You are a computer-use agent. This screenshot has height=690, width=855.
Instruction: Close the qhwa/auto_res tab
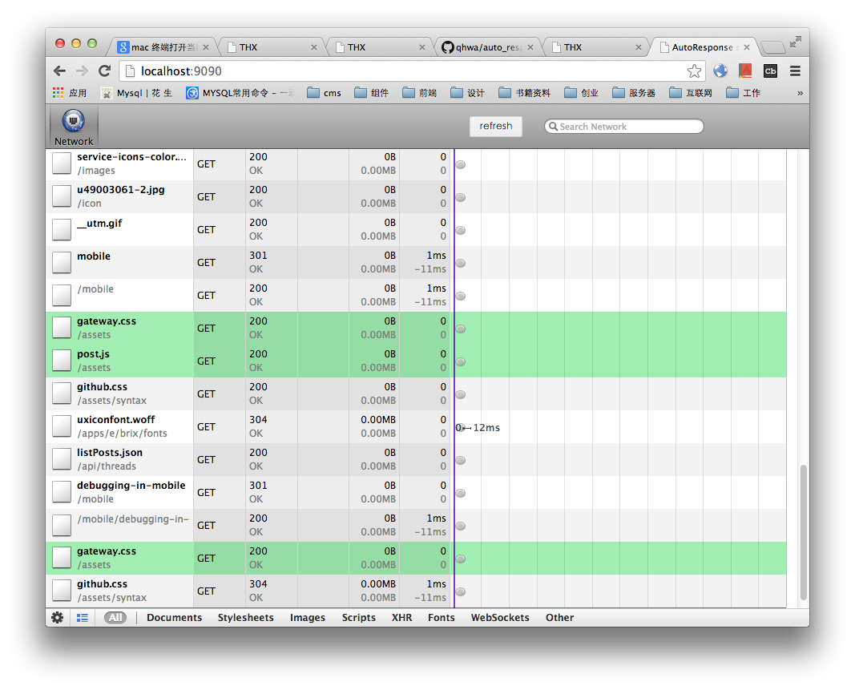coord(530,47)
